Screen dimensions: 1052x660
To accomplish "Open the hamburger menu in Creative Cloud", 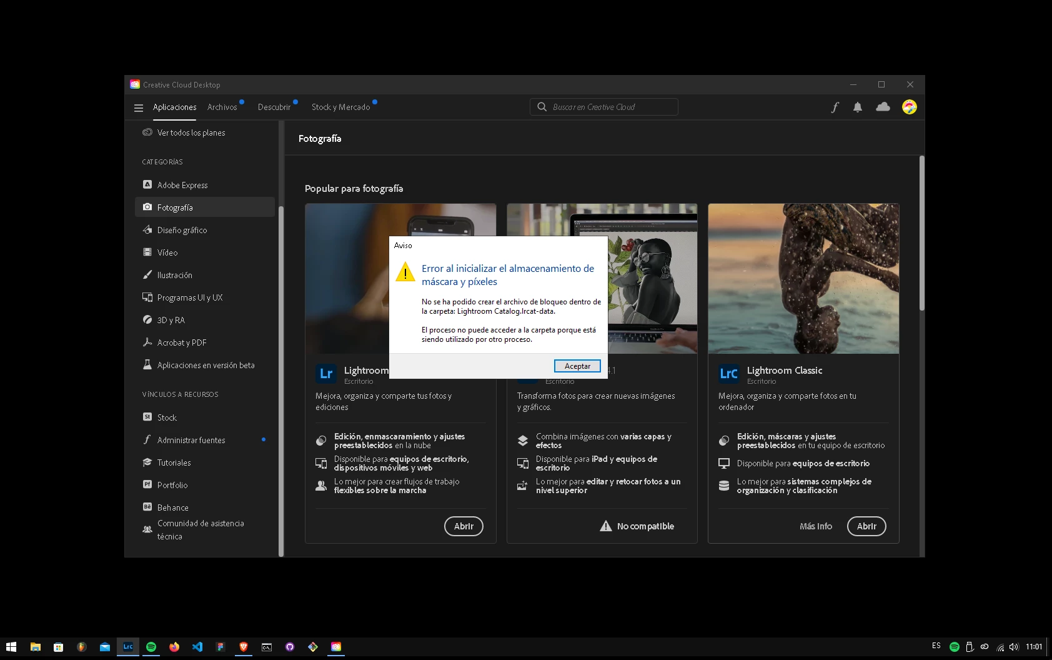I will pyautogui.click(x=139, y=107).
